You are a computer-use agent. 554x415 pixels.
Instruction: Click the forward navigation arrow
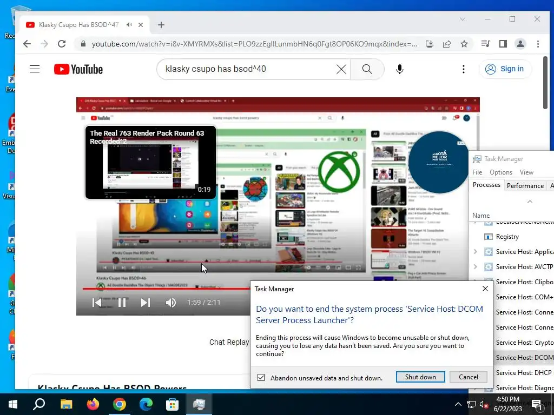(44, 44)
